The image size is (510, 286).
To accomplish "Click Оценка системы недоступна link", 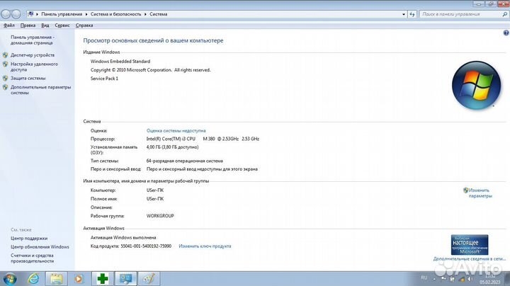I will (176, 131).
